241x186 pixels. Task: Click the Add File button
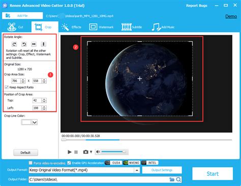tap(22, 16)
